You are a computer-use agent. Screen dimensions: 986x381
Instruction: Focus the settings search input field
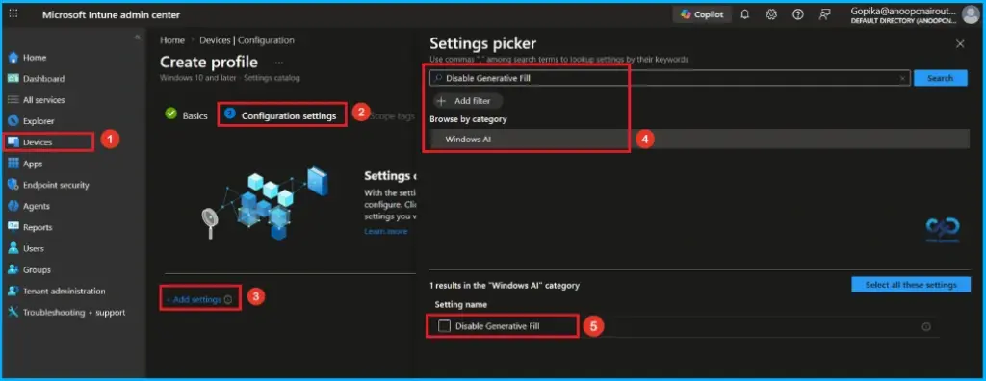(x=669, y=78)
